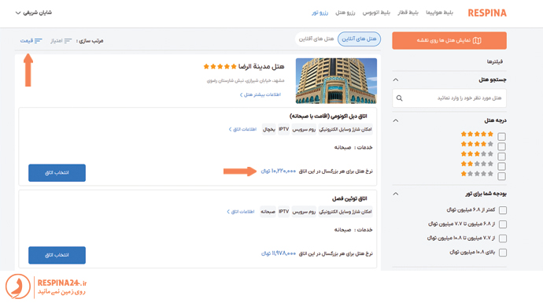Image resolution: width=543 pixels, height=303 pixels.
Task: Check the four-star hotel filter
Action: click(x=501, y=146)
